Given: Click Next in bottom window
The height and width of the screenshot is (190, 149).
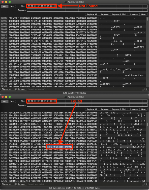Looking at the screenshot, I should 143,109.
